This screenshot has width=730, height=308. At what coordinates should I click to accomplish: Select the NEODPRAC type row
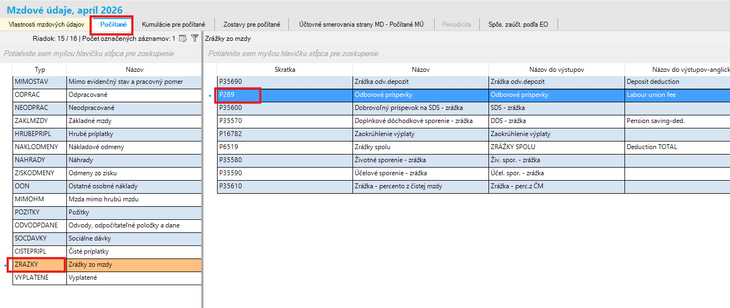(107, 108)
